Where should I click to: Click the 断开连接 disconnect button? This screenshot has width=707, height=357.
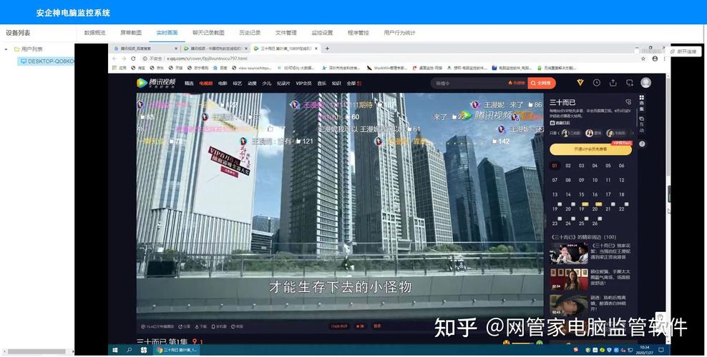(683, 51)
